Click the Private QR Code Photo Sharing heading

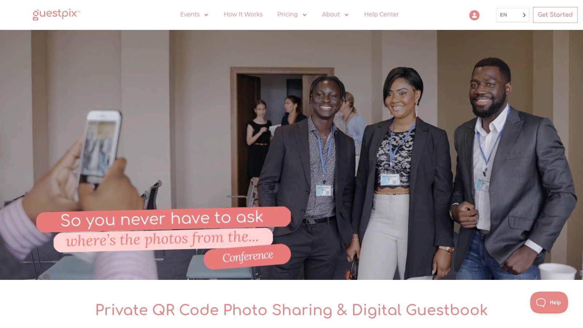(x=291, y=310)
